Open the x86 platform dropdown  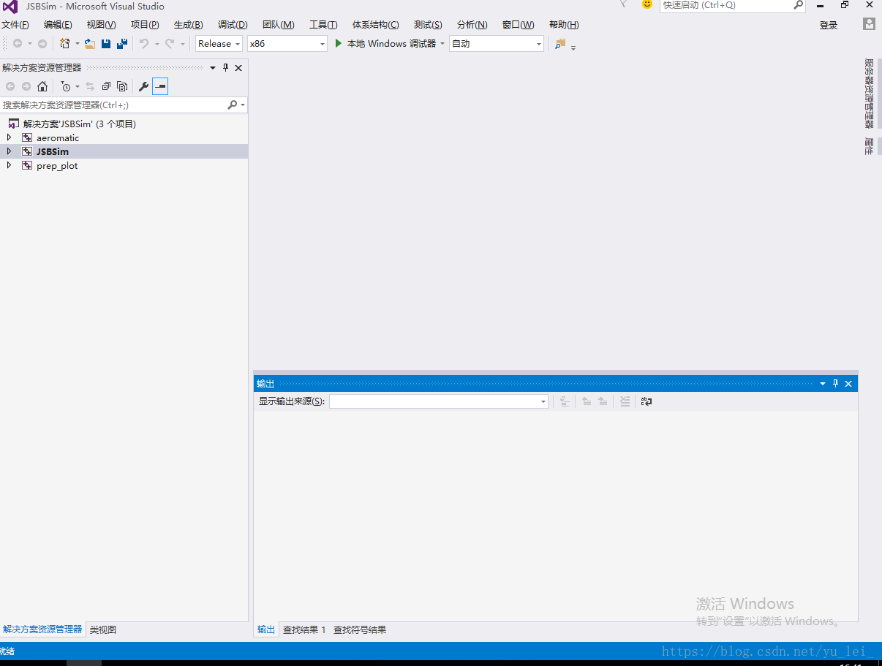point(287,44)
